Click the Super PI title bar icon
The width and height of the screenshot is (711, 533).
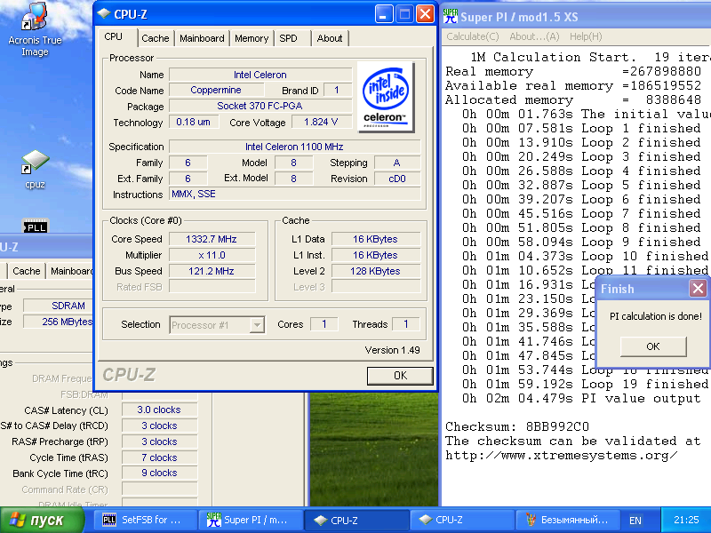[x=451, y=16]
